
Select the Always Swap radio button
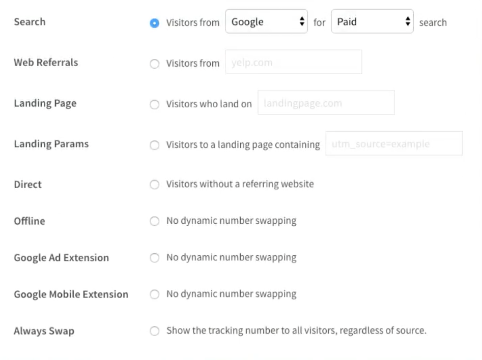click(154, 331)
